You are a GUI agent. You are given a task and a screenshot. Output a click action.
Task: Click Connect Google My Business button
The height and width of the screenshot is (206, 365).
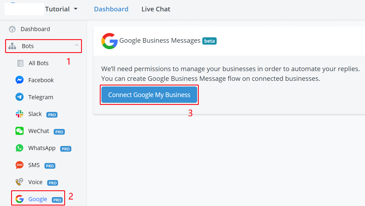149,95
